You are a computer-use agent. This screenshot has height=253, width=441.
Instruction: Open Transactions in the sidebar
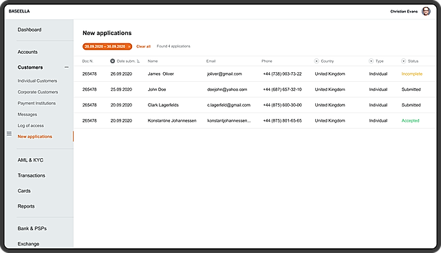(x=31, y=175)
